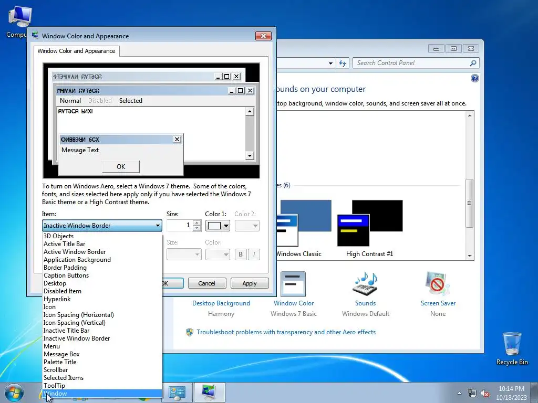This screenshot has width=538, height=403.
Task: Click the Message Text preview area
Action: (80, 150)
